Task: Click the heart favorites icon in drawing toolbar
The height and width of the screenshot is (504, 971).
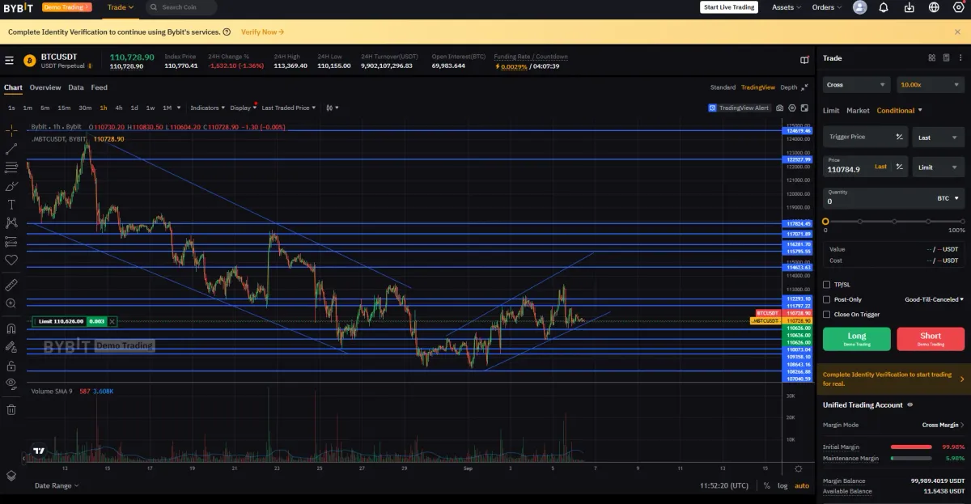Action: pos(11,260)
